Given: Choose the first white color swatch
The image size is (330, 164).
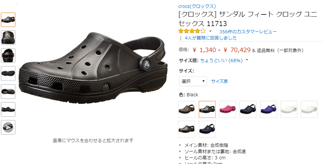Looking at the screenshot, I should tap(289, 109).
